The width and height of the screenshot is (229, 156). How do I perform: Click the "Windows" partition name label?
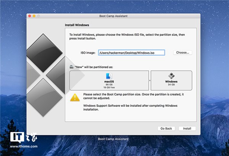[171, 81]
